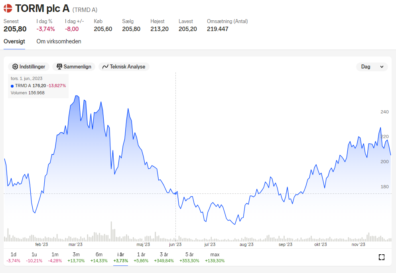Click the chart data point at 1. jun.
396x273 pixels.
(176, 193)
